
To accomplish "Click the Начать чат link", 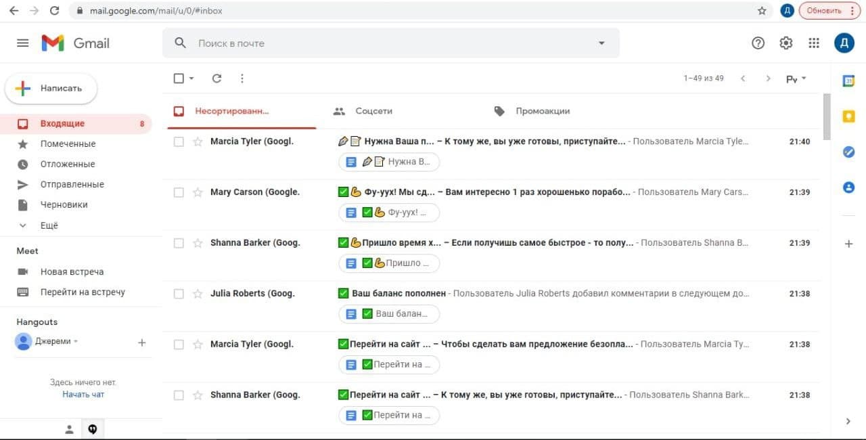I will click(83, 394).
